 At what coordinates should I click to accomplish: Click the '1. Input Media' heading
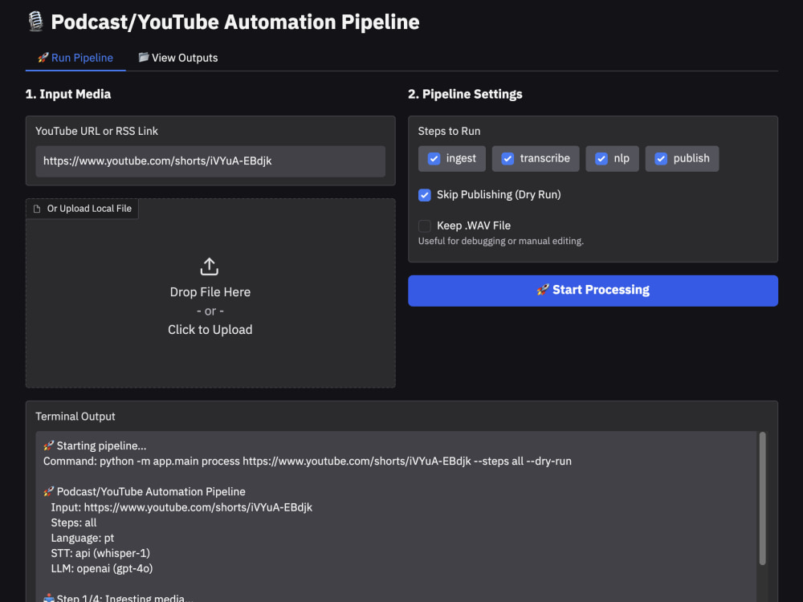[68, 94]
